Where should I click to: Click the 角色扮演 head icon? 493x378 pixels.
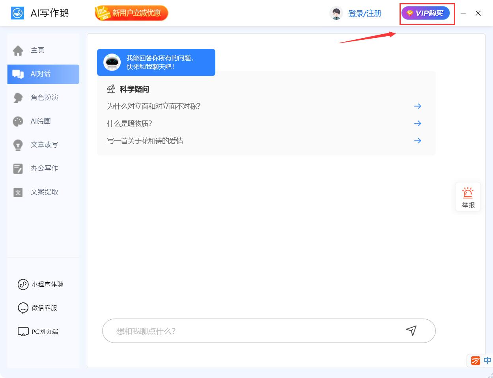[x=18, y=98]
